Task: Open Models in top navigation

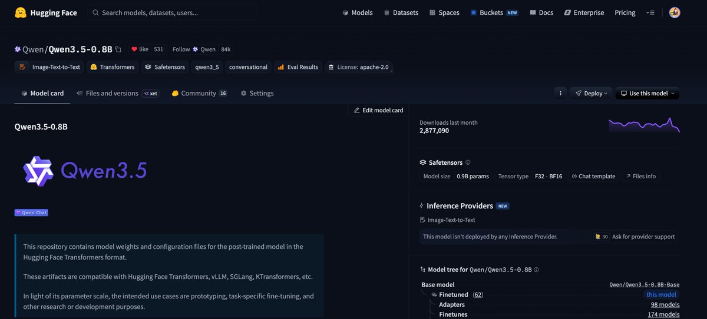Action: pos(357,12)
